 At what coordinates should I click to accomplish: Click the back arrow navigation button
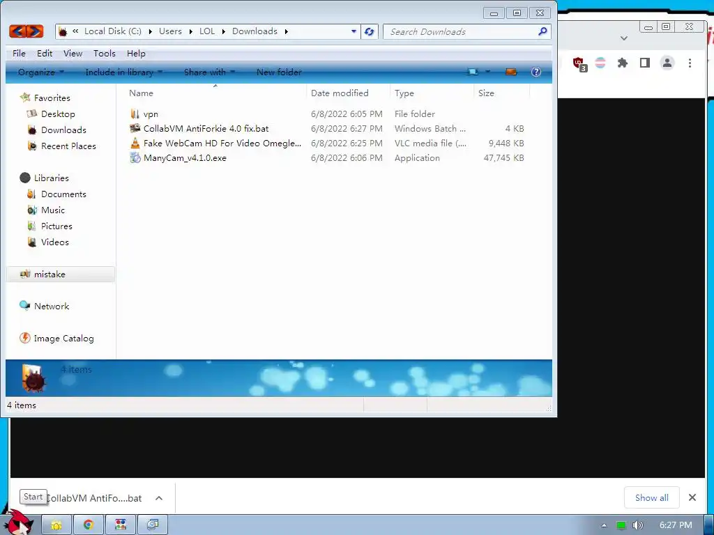tap(17, 31)
